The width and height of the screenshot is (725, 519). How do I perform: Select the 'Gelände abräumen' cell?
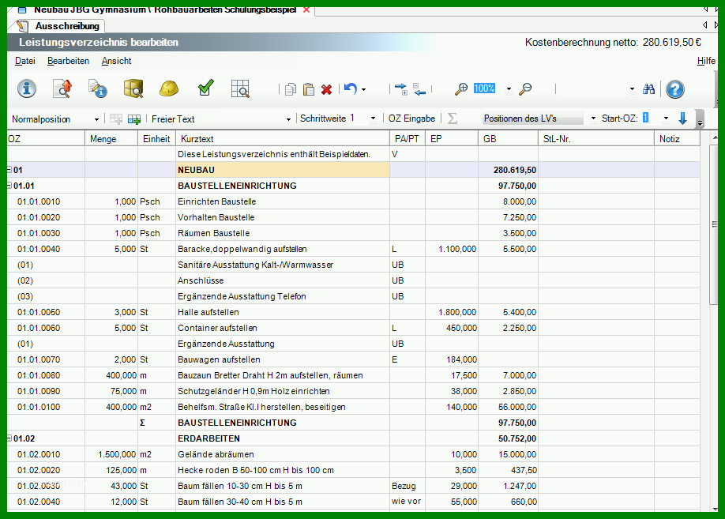coord(283,454)
